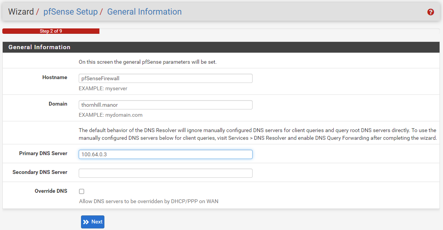Screen dimensions: 443x230
Task: Click the Domain label
Action: pos(58,104)
